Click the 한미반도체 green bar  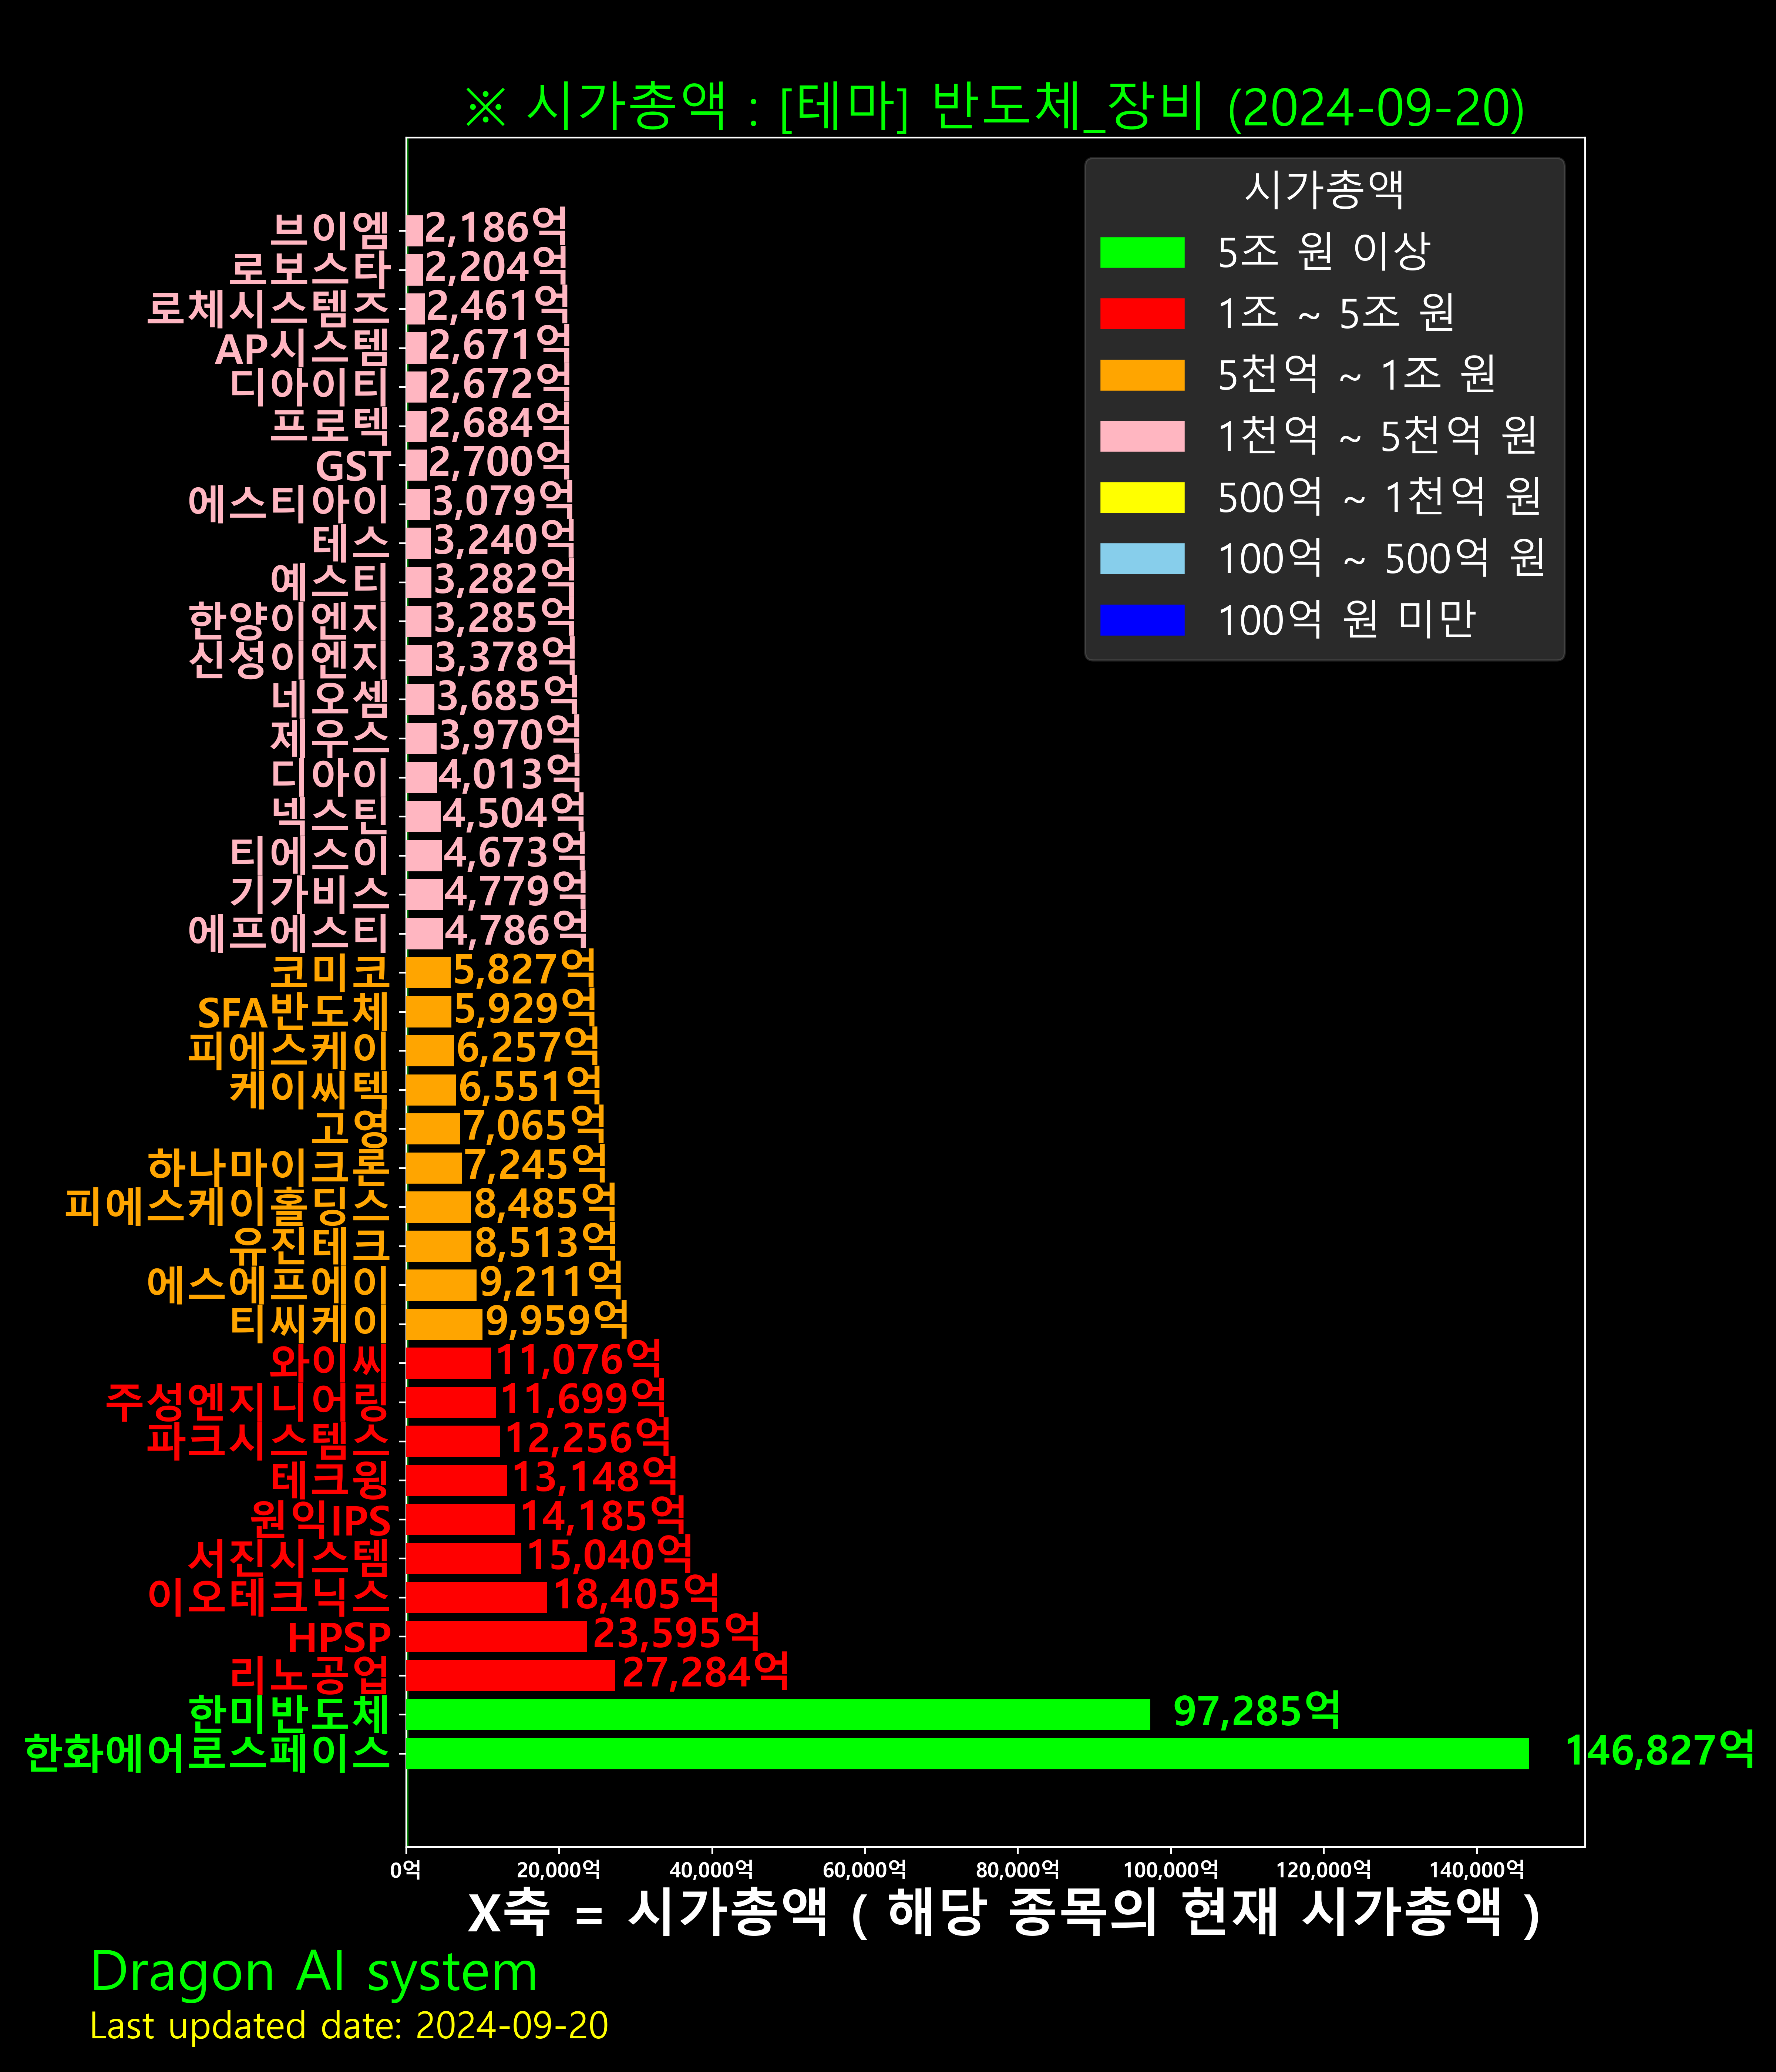[778, 1714]
